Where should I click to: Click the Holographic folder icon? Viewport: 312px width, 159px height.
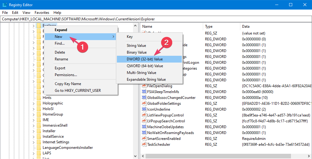(x=39, y=103)
